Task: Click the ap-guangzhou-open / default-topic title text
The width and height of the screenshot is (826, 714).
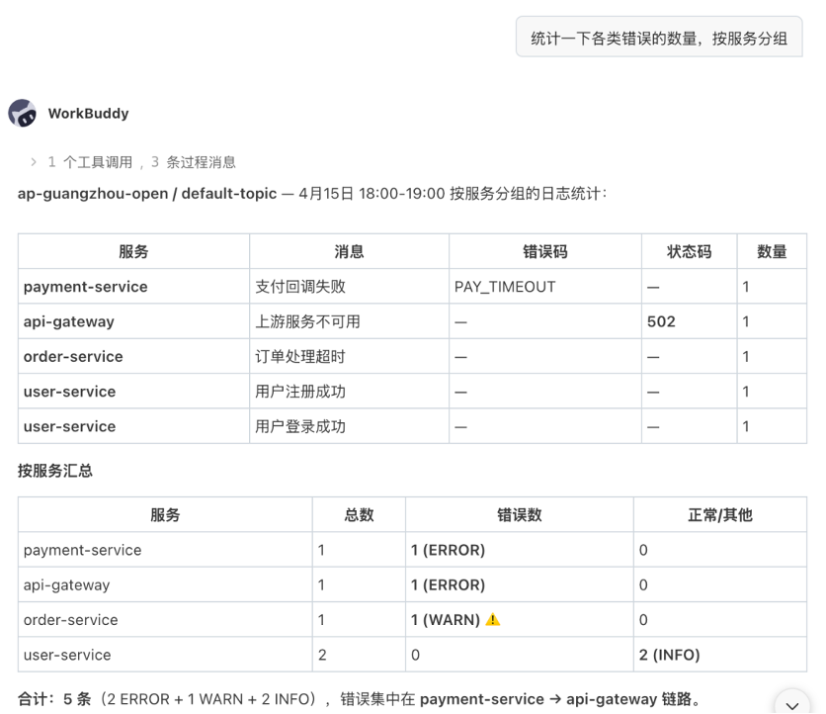Action: point(147,194)
